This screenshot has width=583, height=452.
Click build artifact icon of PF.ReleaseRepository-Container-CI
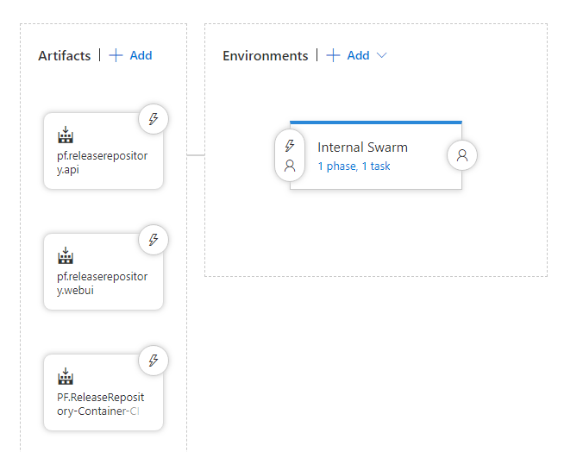66,377
